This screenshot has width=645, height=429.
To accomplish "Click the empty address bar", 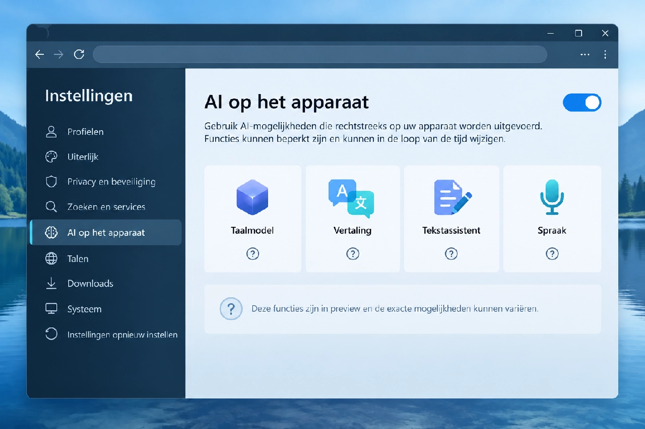I will point(320,54).
